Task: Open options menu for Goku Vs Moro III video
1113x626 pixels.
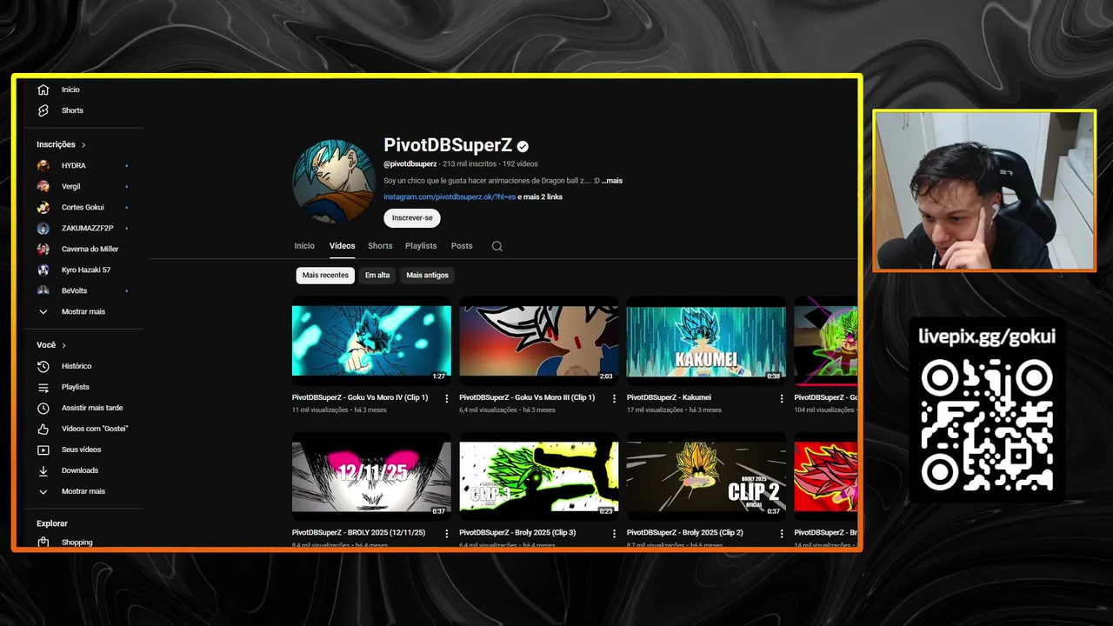Action: [x=614, y=398]
